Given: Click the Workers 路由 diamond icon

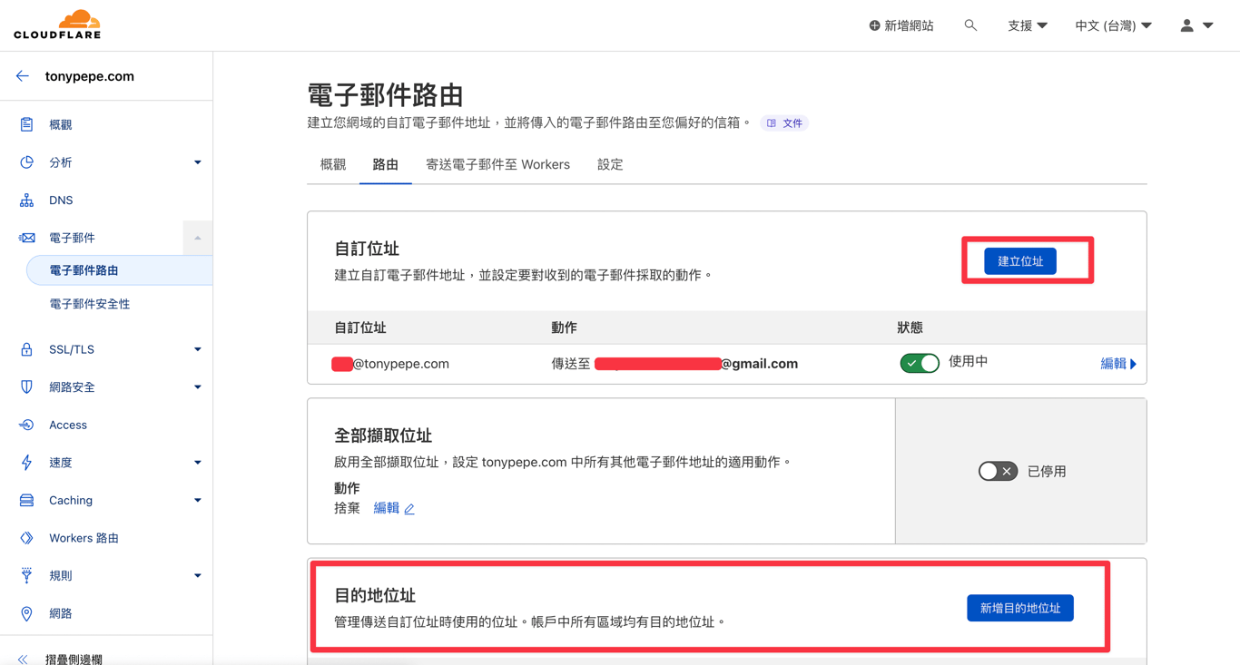Looking at the screenshot, I should (26, 538).
